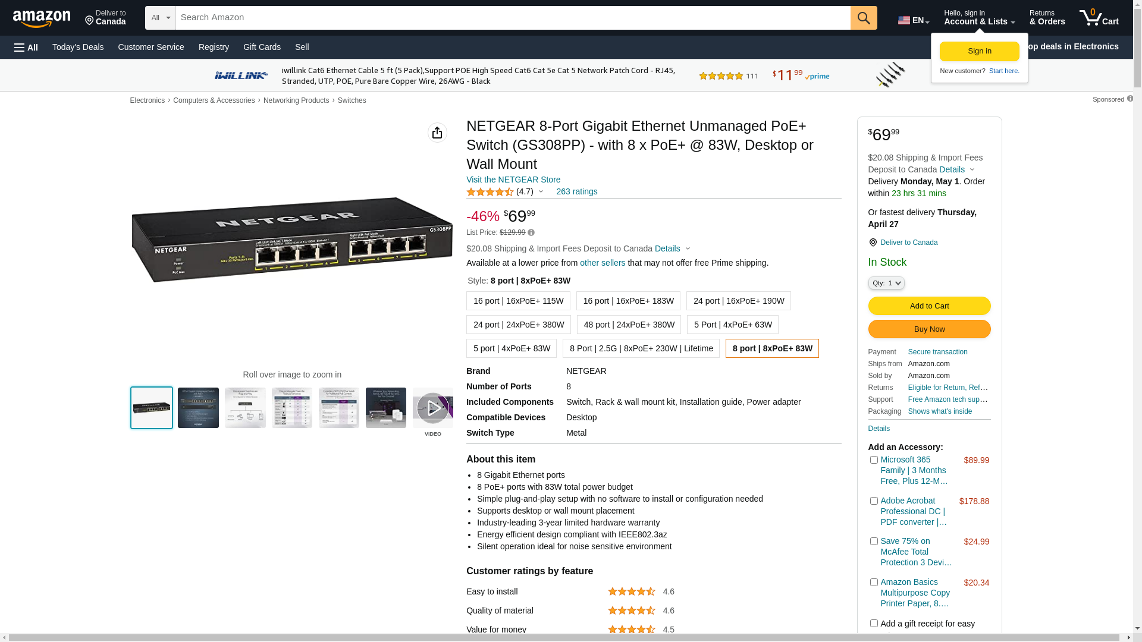Check the Microsoft 365 Family accessory box

coord(874,460)
